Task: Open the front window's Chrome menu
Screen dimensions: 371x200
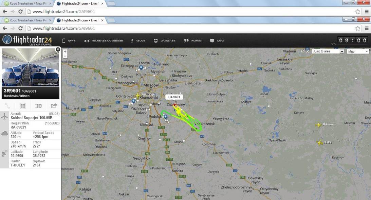Action: 367,28
